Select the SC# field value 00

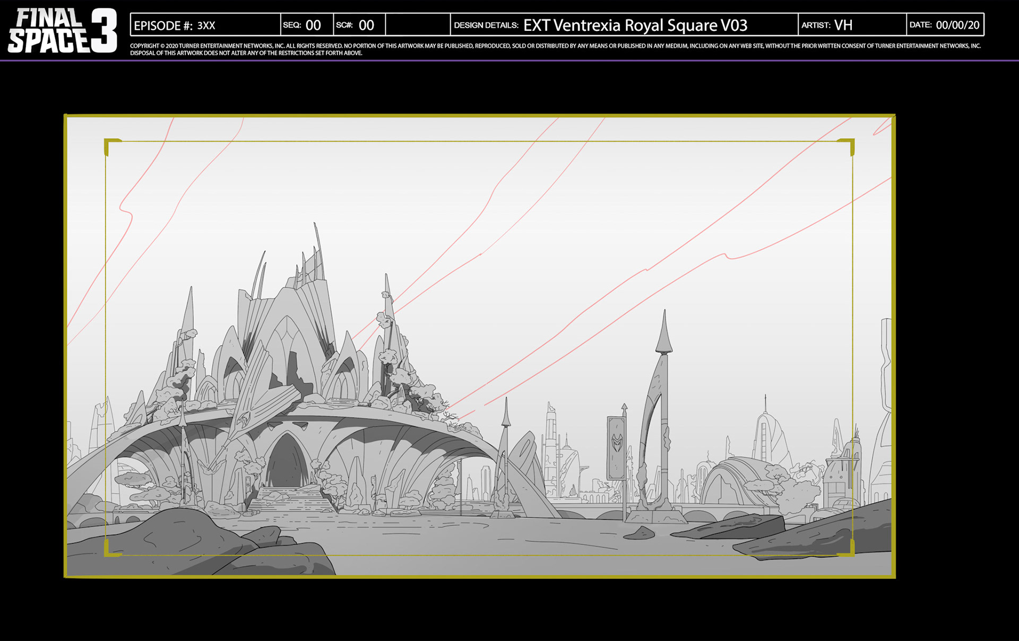366,25
